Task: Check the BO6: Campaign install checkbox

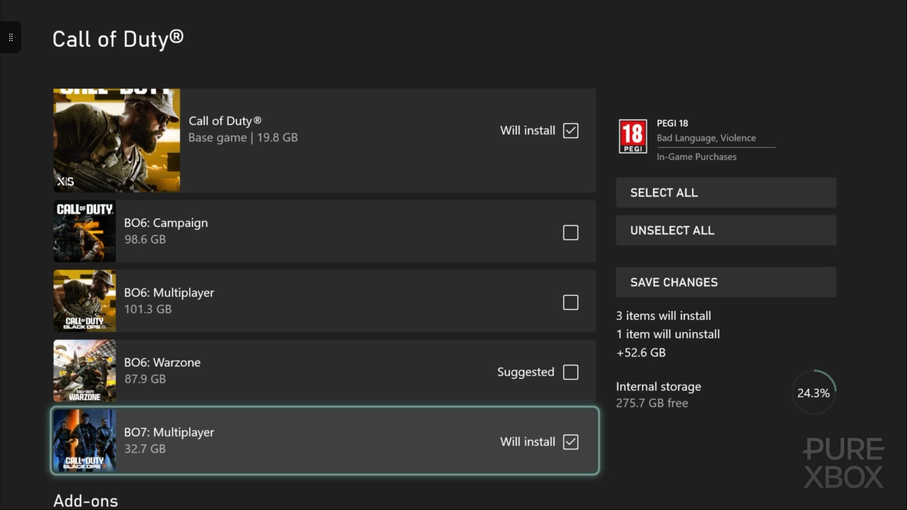Action: coord(570,232)
